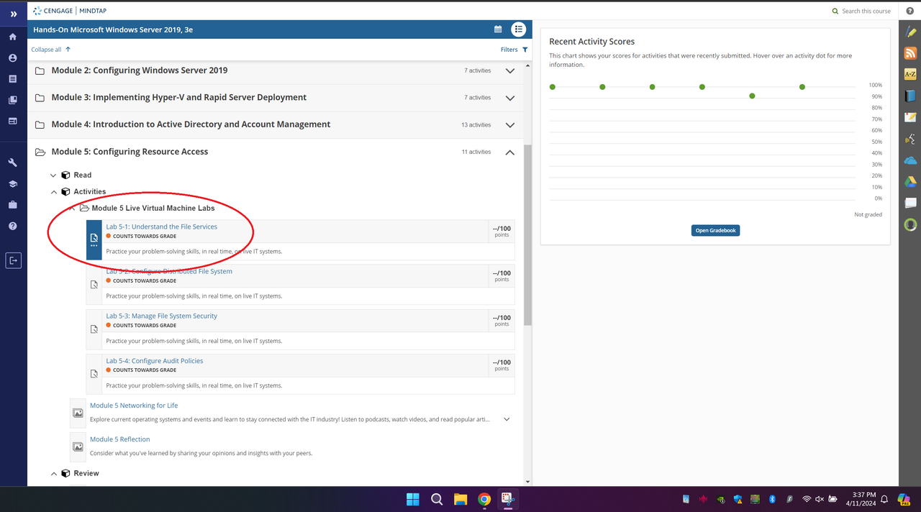This screenshot has height=512, width=921.
Task: Expand Networking for Life description chevron
Action: pos(507,419)
